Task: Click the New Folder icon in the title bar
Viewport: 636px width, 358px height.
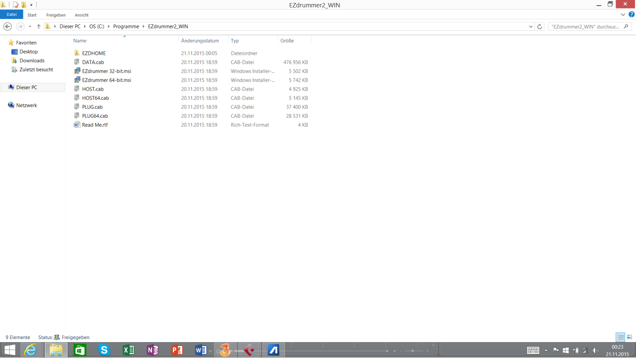Action: pos(23,4)
